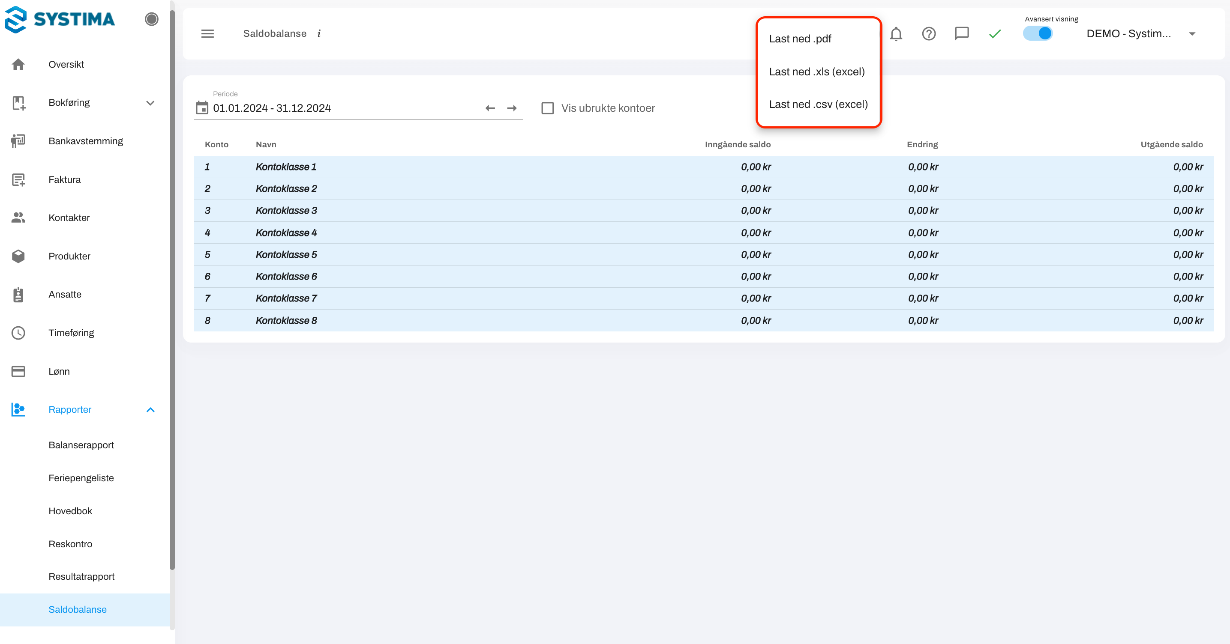Image resolution: width=1230 pixels, height=644 pixels.
Task: Toggle the sidebar pin radio icon
Action: [151, 19]
